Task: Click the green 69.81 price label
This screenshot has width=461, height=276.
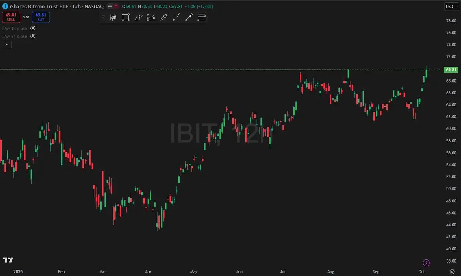Action: [x=451, y=70]
